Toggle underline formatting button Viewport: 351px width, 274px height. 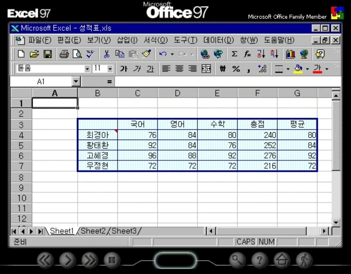click(x=150, y=69)
